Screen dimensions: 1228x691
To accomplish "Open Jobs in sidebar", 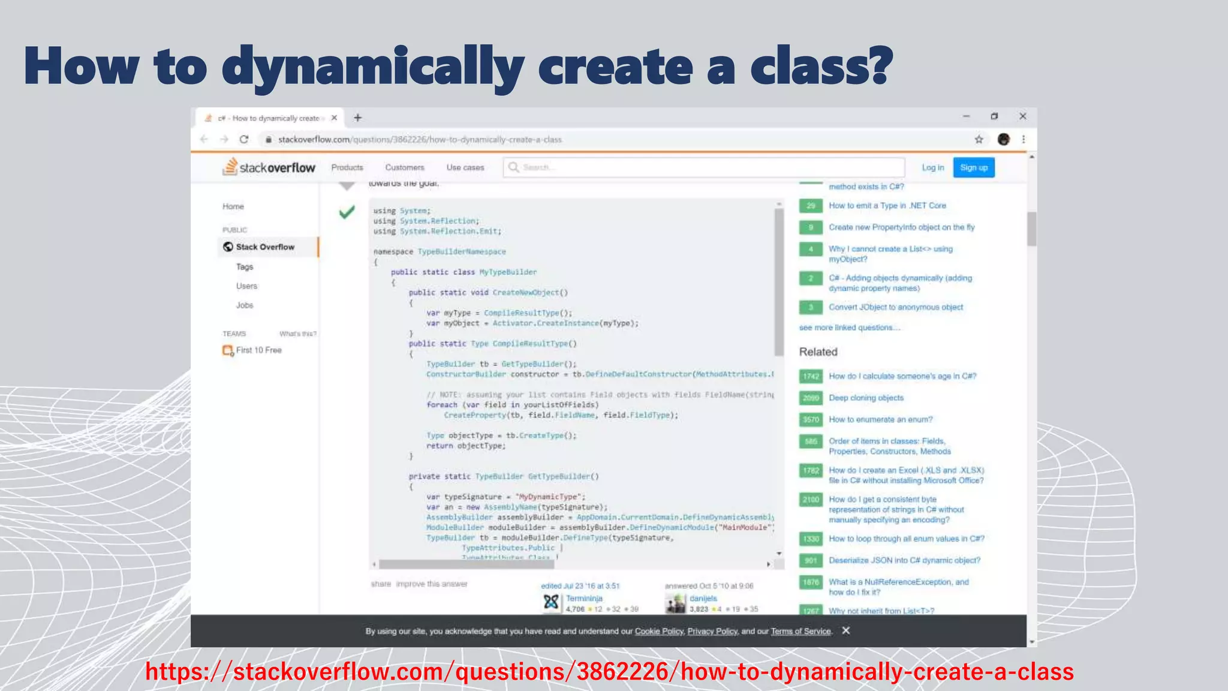I will point(245,305).
